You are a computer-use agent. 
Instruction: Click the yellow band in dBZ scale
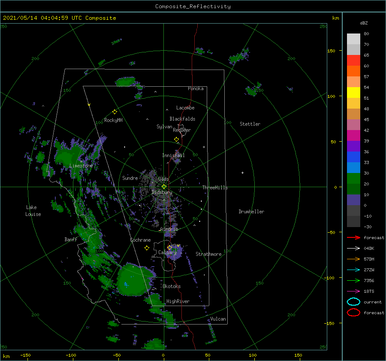coord(353,93)
